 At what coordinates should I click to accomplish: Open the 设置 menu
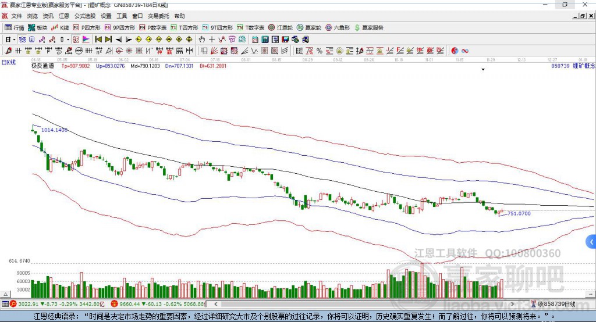[x=106, y=16]
